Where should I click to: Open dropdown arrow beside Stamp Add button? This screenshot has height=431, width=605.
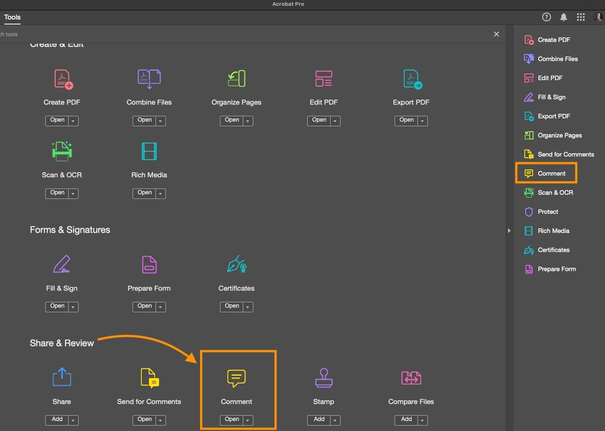point(335,420)
